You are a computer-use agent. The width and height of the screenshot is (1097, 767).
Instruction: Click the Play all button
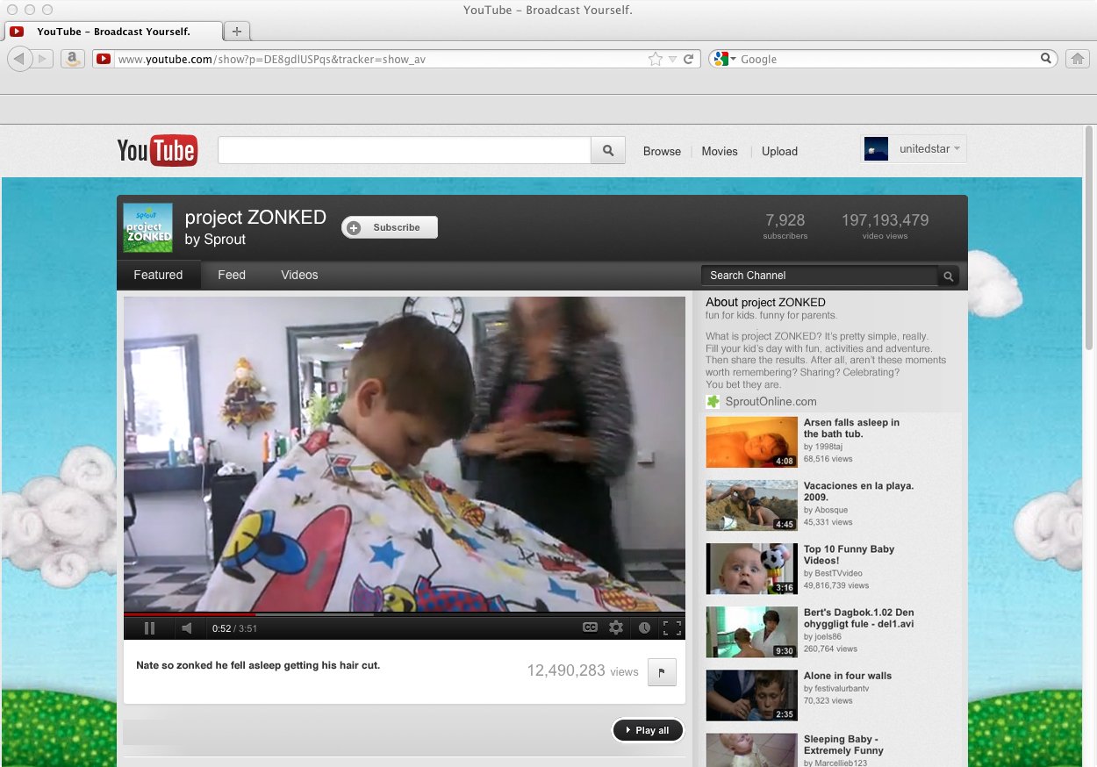pyautogui.click(x=648, y=730)
